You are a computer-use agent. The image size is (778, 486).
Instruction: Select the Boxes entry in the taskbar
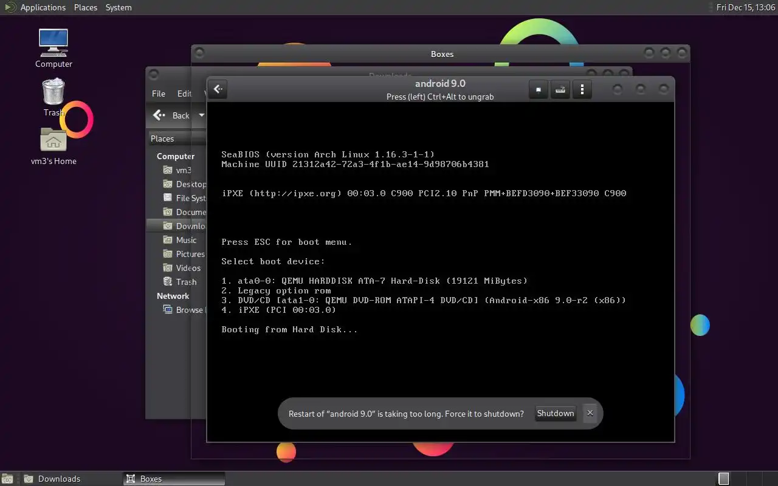[x=174, y=479]
